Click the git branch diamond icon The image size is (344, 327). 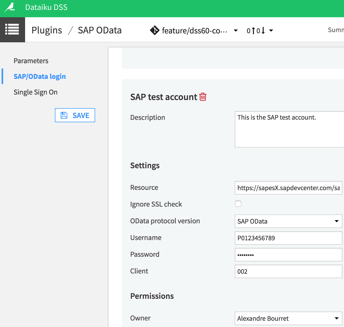coord(154,31)
